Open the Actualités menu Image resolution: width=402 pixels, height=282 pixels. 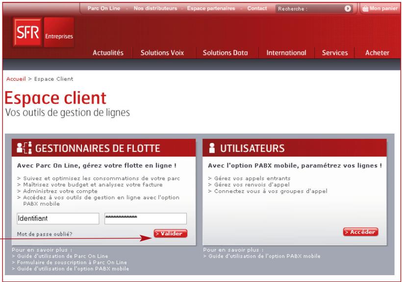click(108, 53)
